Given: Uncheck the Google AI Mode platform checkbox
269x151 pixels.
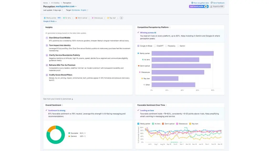Looking at the screenshot, I should [138, 46].
